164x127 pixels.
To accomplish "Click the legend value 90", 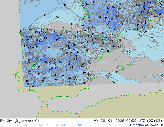I will click(x=56, y=125).
